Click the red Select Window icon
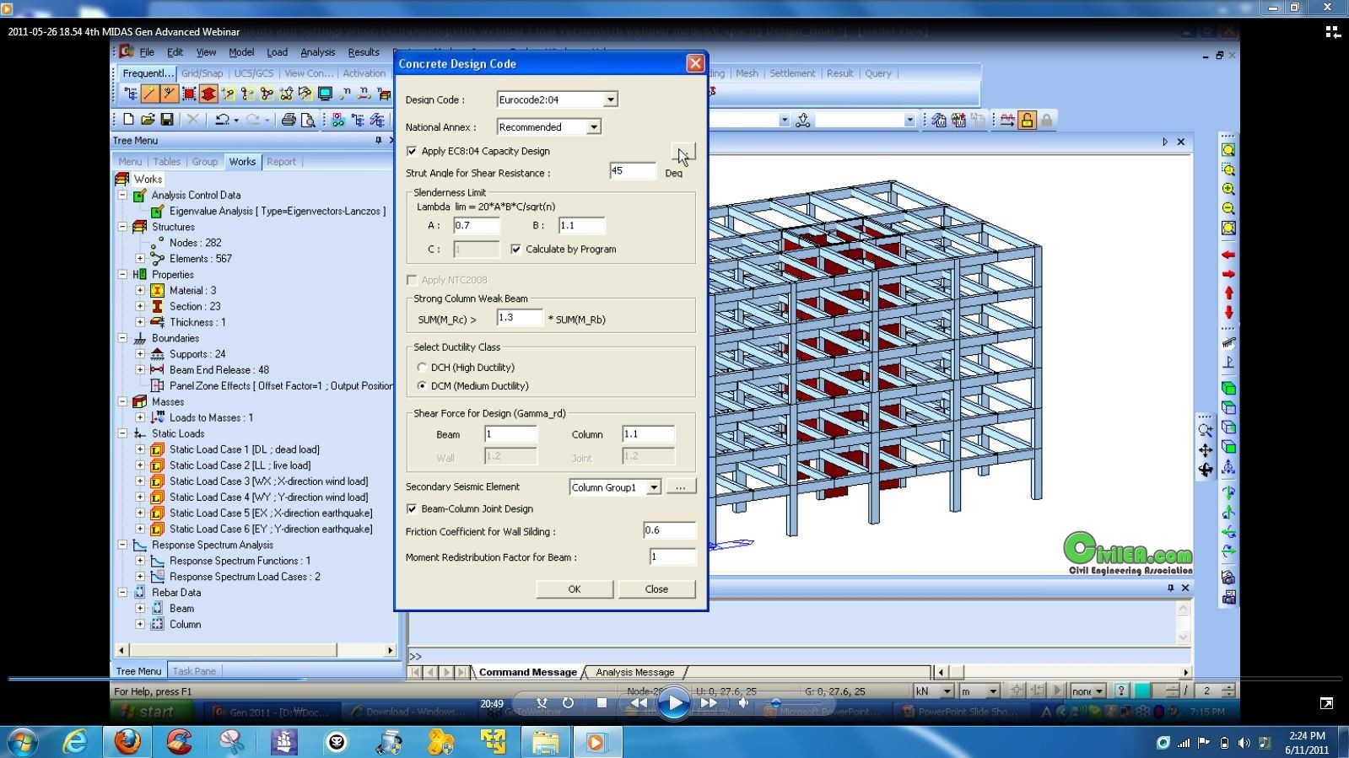 (189, 94)
